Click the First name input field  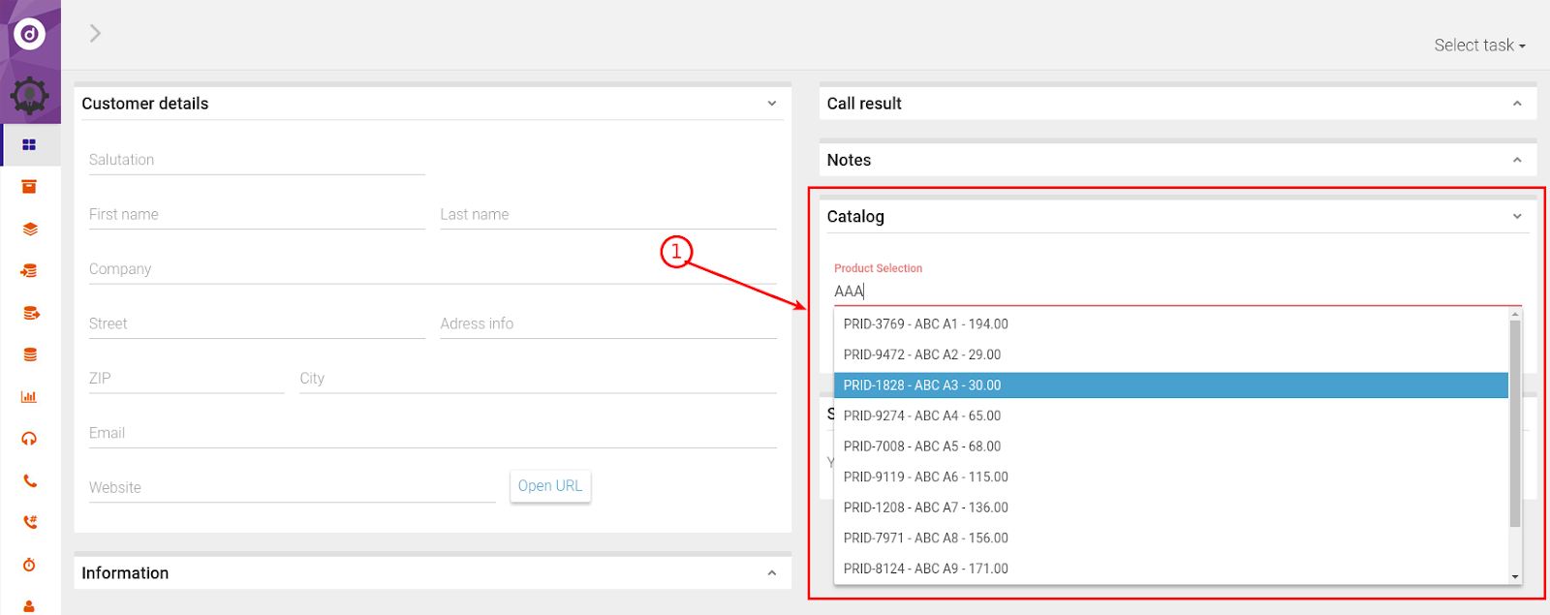coord(257,215)
